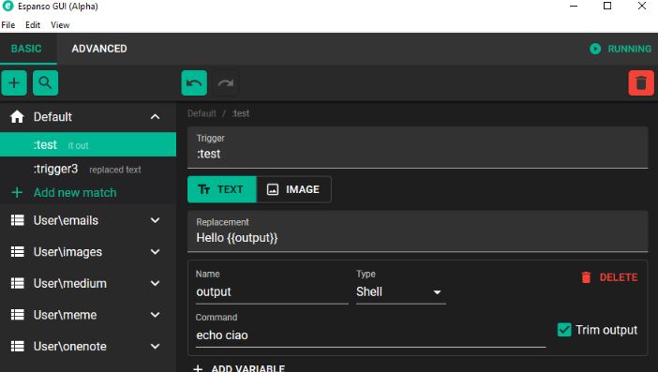Focus the Replacement text field

point(417,231)
